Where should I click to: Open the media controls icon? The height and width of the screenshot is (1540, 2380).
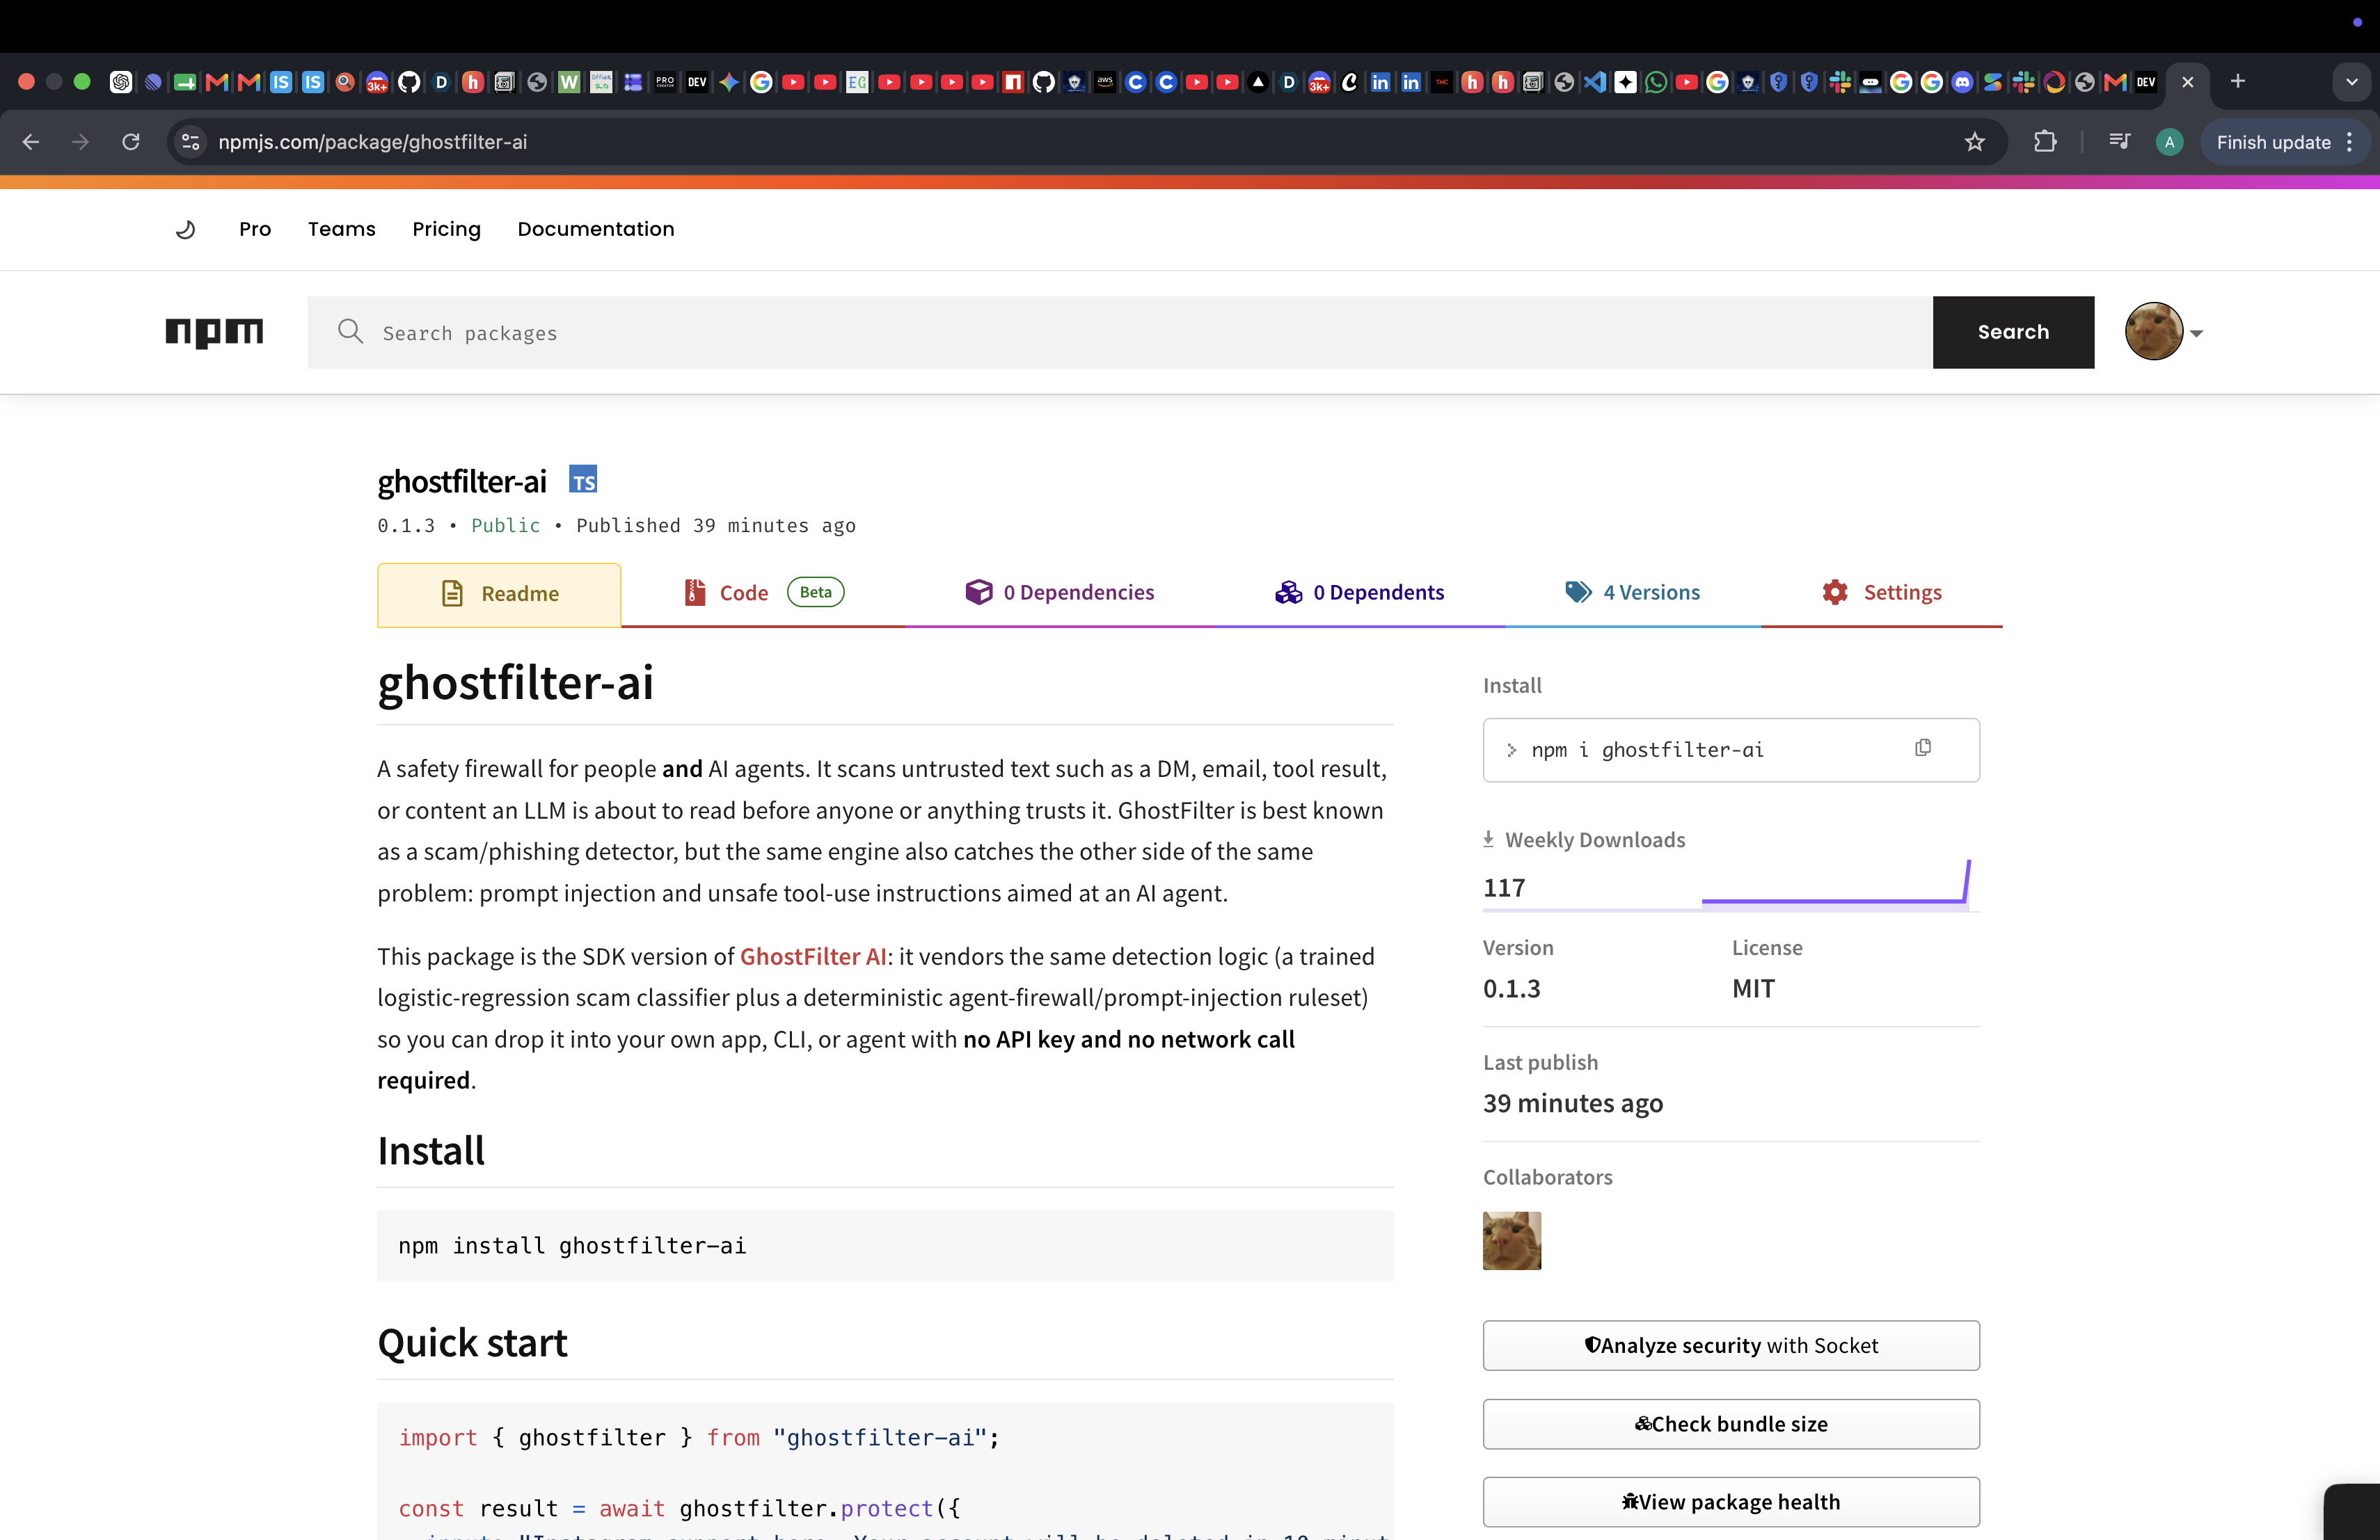pyautogui.click(x=2119, y=142)
